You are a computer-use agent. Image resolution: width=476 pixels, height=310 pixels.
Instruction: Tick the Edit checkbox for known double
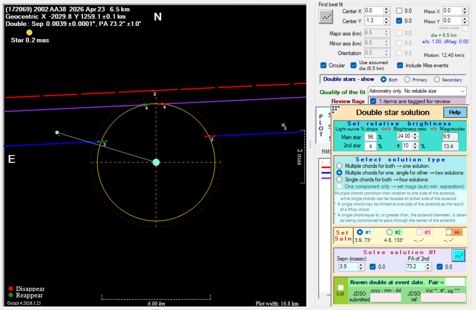click(x=341, y=287)
